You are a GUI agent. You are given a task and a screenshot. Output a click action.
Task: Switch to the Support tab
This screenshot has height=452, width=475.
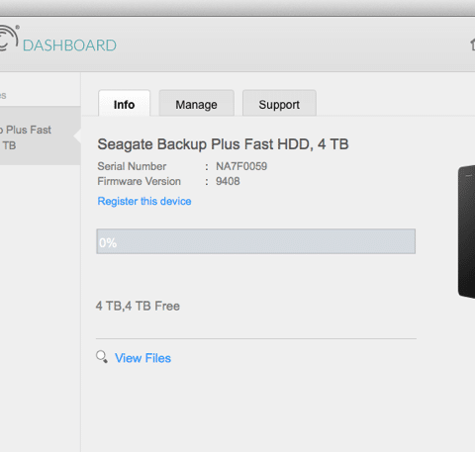coord(279,103)
